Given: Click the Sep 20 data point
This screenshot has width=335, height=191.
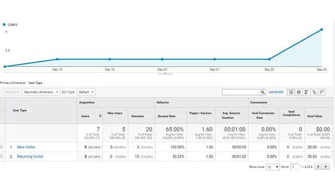Looking at the screenshot, I should 162,59.
